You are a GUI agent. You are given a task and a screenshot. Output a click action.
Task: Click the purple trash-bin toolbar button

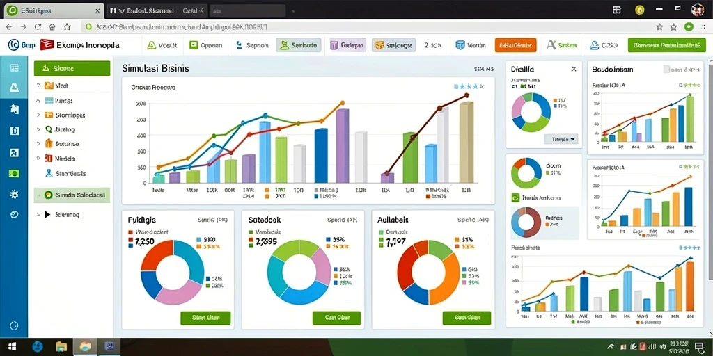coord(348,45)
